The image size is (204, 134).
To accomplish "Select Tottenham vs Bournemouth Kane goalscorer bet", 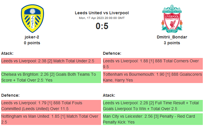I will [153, 77].
